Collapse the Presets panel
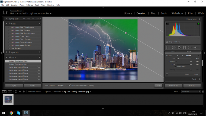The width and height of the screenshot is (206, 116). coord(6,23)
